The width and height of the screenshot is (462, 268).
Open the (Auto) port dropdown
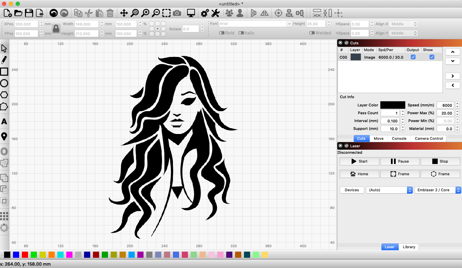coord(389,190)
